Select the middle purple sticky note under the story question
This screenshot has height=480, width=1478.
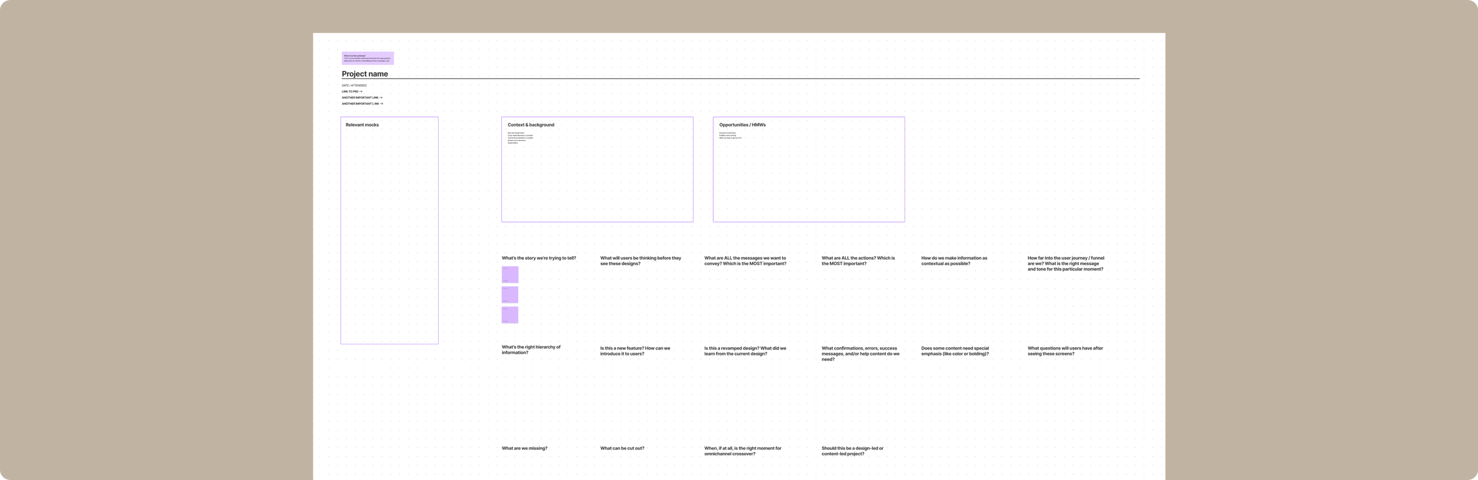tap(510, 295)
